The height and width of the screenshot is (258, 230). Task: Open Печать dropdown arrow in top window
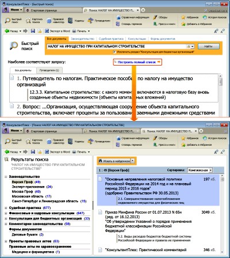tap(89, 31)
